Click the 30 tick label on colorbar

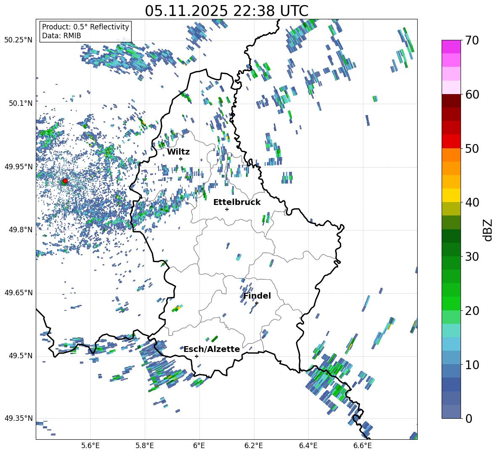pos(472,256)
